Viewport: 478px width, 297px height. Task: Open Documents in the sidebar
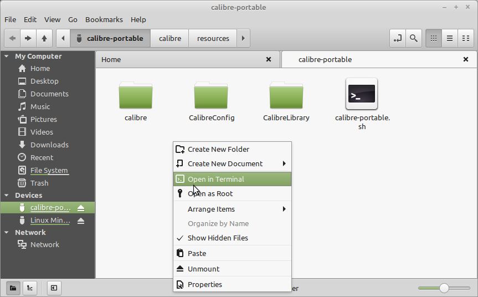49,94
